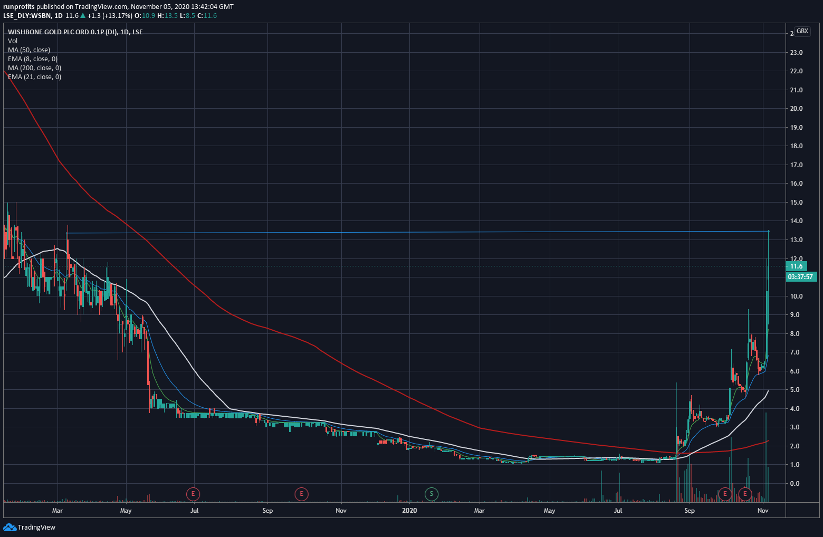This screenshot has height=537, width=823.
Task: Select the Vol indicator legend
Action: click(13, 41)
